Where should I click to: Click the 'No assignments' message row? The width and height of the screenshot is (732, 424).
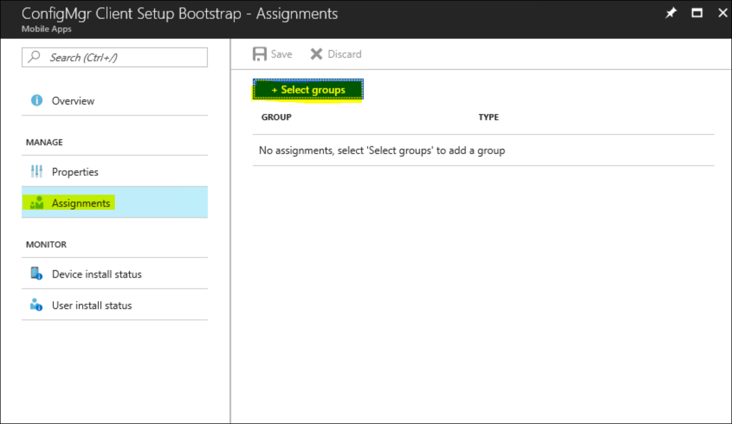(x=483, y=150)
